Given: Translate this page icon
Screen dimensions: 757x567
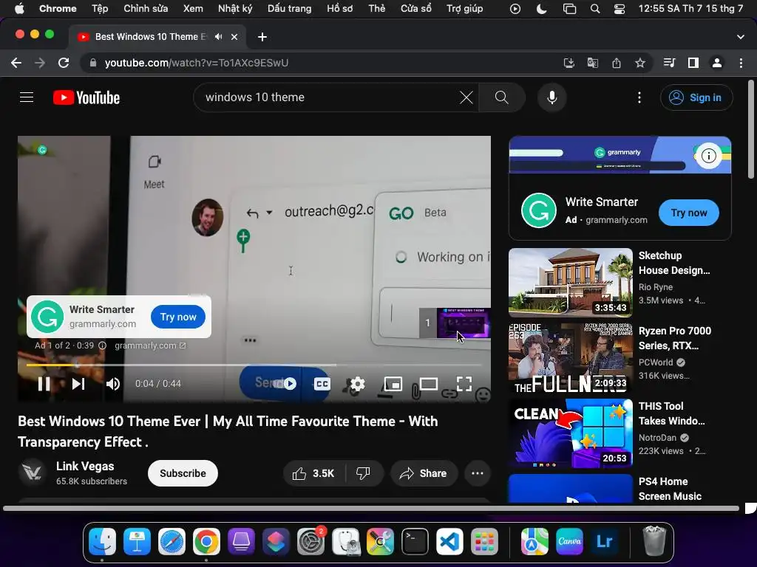Looking at the screenshot, I should click(x=592, y=63).
